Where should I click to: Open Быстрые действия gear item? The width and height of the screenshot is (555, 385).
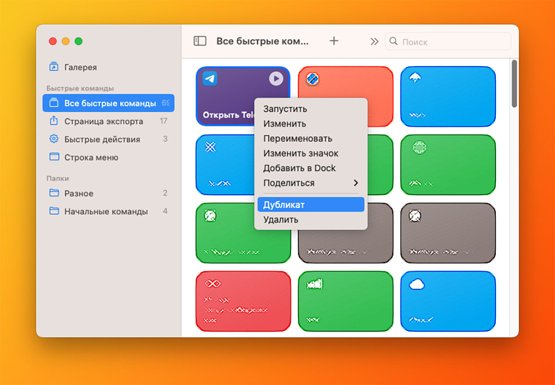tap(108, 139)
